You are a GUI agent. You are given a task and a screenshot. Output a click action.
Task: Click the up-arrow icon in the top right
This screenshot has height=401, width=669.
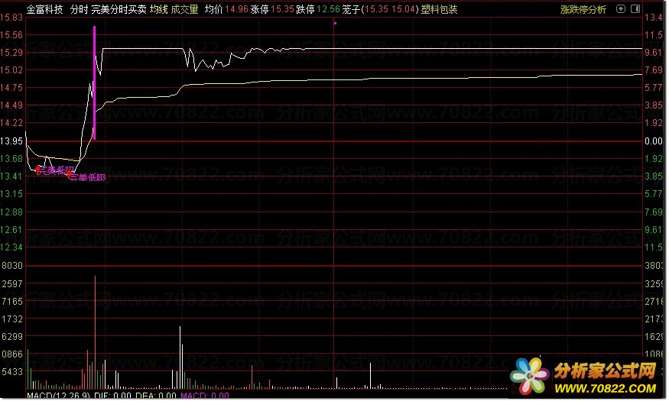pyautogui.click(x=621, y=9)
